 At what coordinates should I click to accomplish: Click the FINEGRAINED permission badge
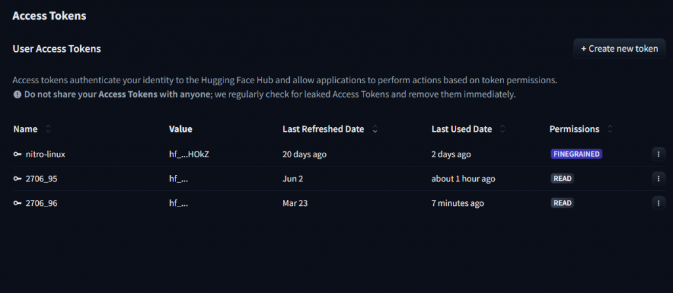576,154
